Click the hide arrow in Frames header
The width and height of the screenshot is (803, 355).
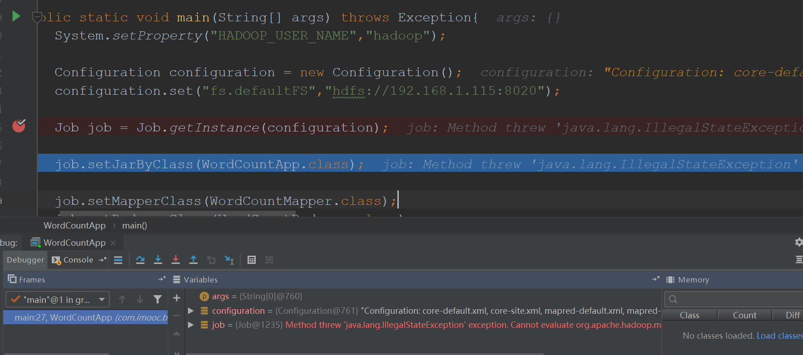[161, 279]
